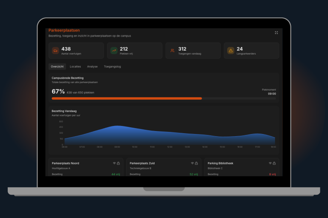Go to the Toegangslog tab

112,66
